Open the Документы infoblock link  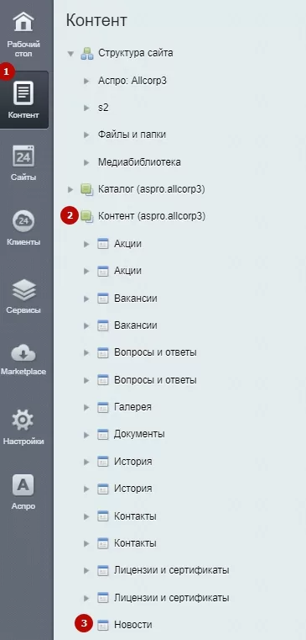click(x=139, y=434)
